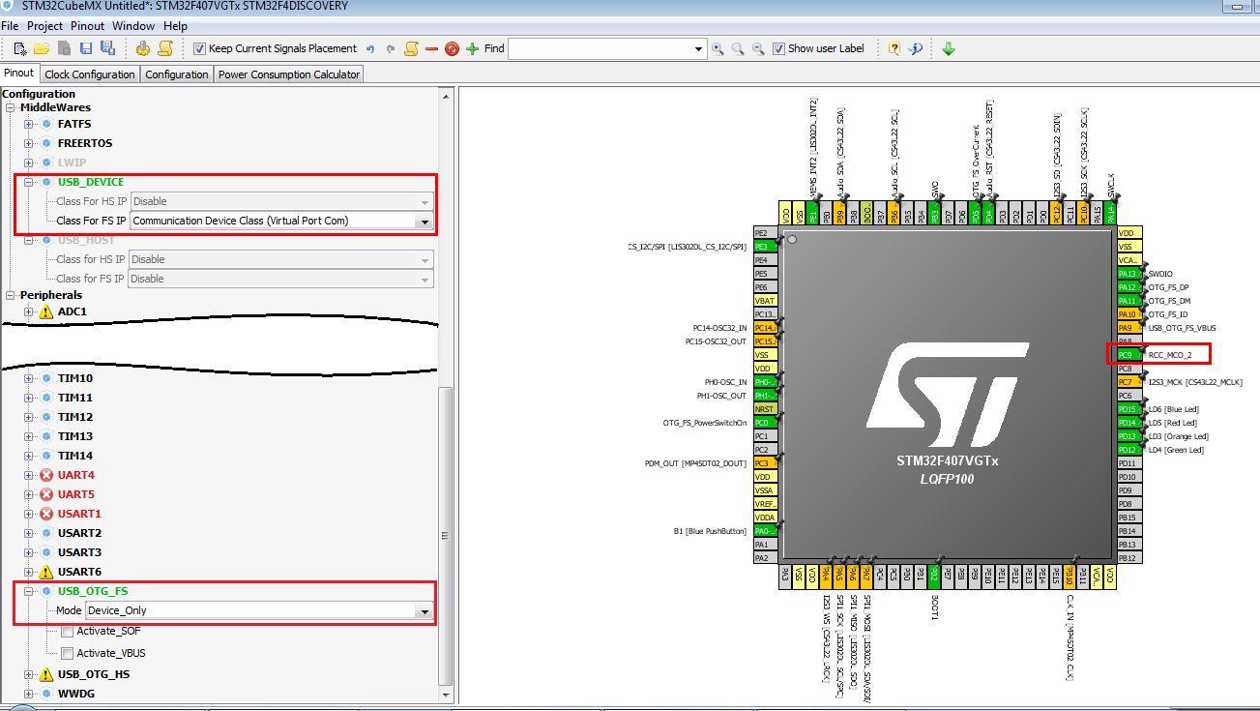Select the USB_DEVICE tree label
This screenshot has height=711, width=1260.
[x=91, y=182]
